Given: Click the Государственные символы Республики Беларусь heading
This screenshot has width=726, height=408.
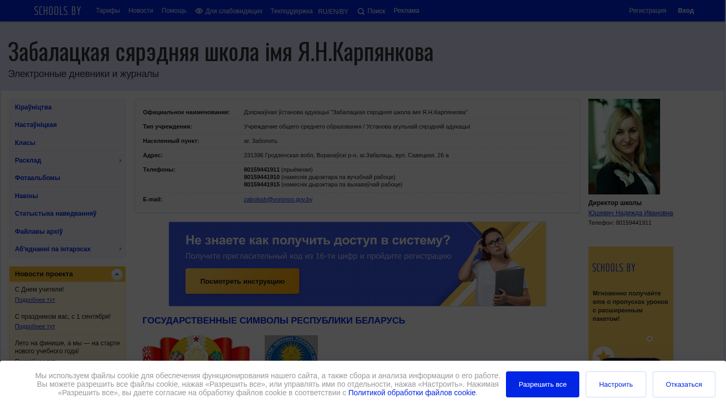Looking at the screenshot, I should coord(274,321).
